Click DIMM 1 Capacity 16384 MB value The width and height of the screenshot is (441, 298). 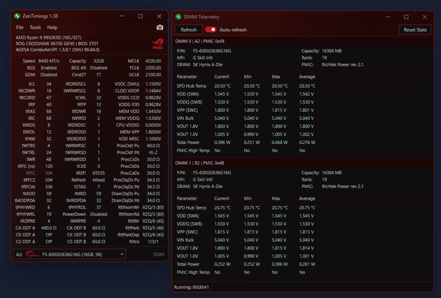point(332,173)
